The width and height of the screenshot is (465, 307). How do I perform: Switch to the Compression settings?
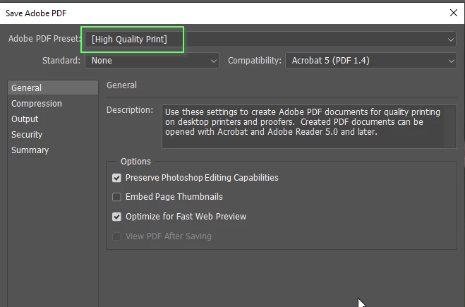tap(37, 104)
